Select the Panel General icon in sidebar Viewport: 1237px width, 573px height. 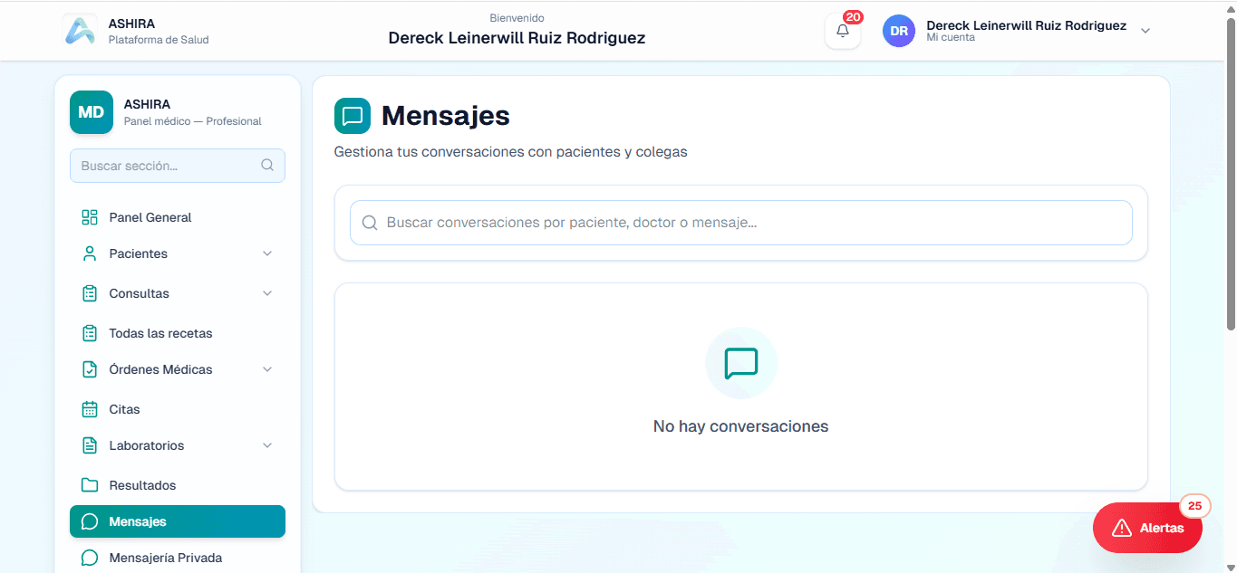click(x=90, y=217)
